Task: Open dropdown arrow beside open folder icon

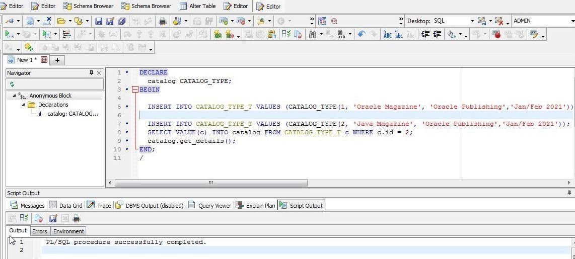Action: (x=69, y=21)
